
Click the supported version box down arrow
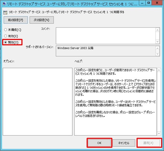(158, 54)
